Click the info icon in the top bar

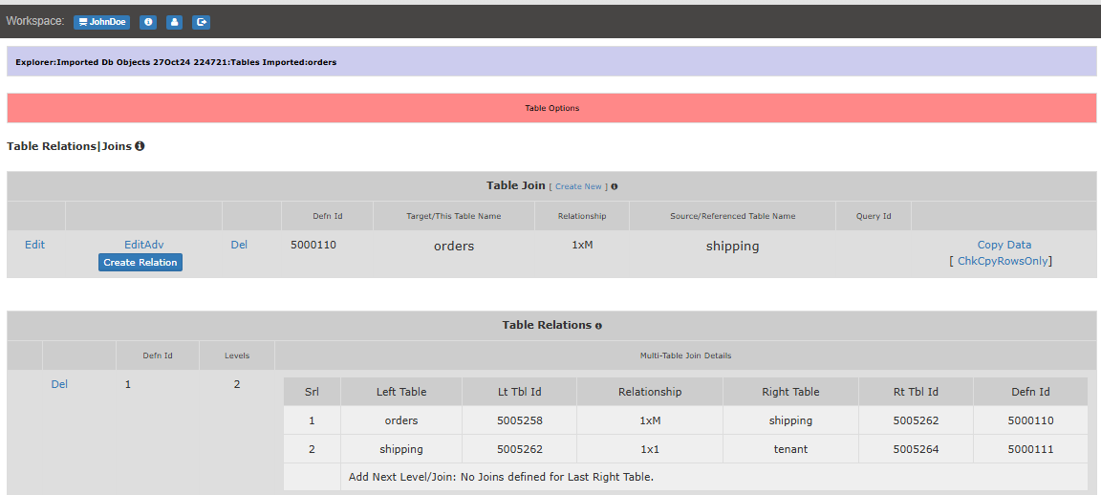tap(148, 22)
